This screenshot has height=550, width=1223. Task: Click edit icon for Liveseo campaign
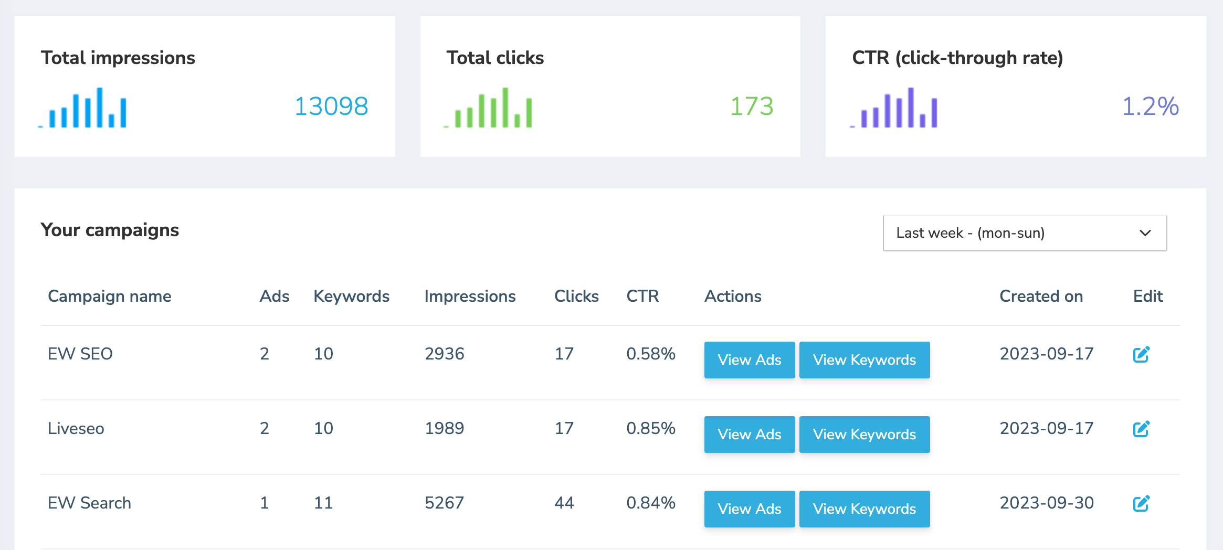[x=1141, y=429]
